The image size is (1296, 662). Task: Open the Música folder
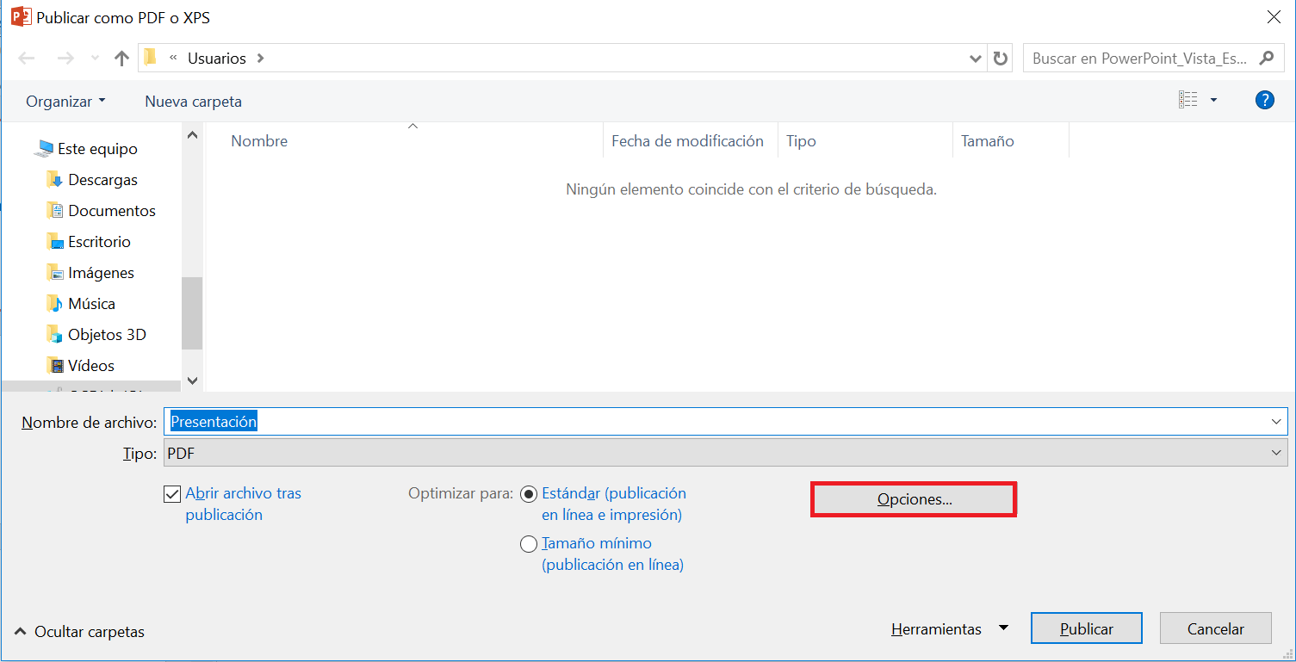coord(91,304)
